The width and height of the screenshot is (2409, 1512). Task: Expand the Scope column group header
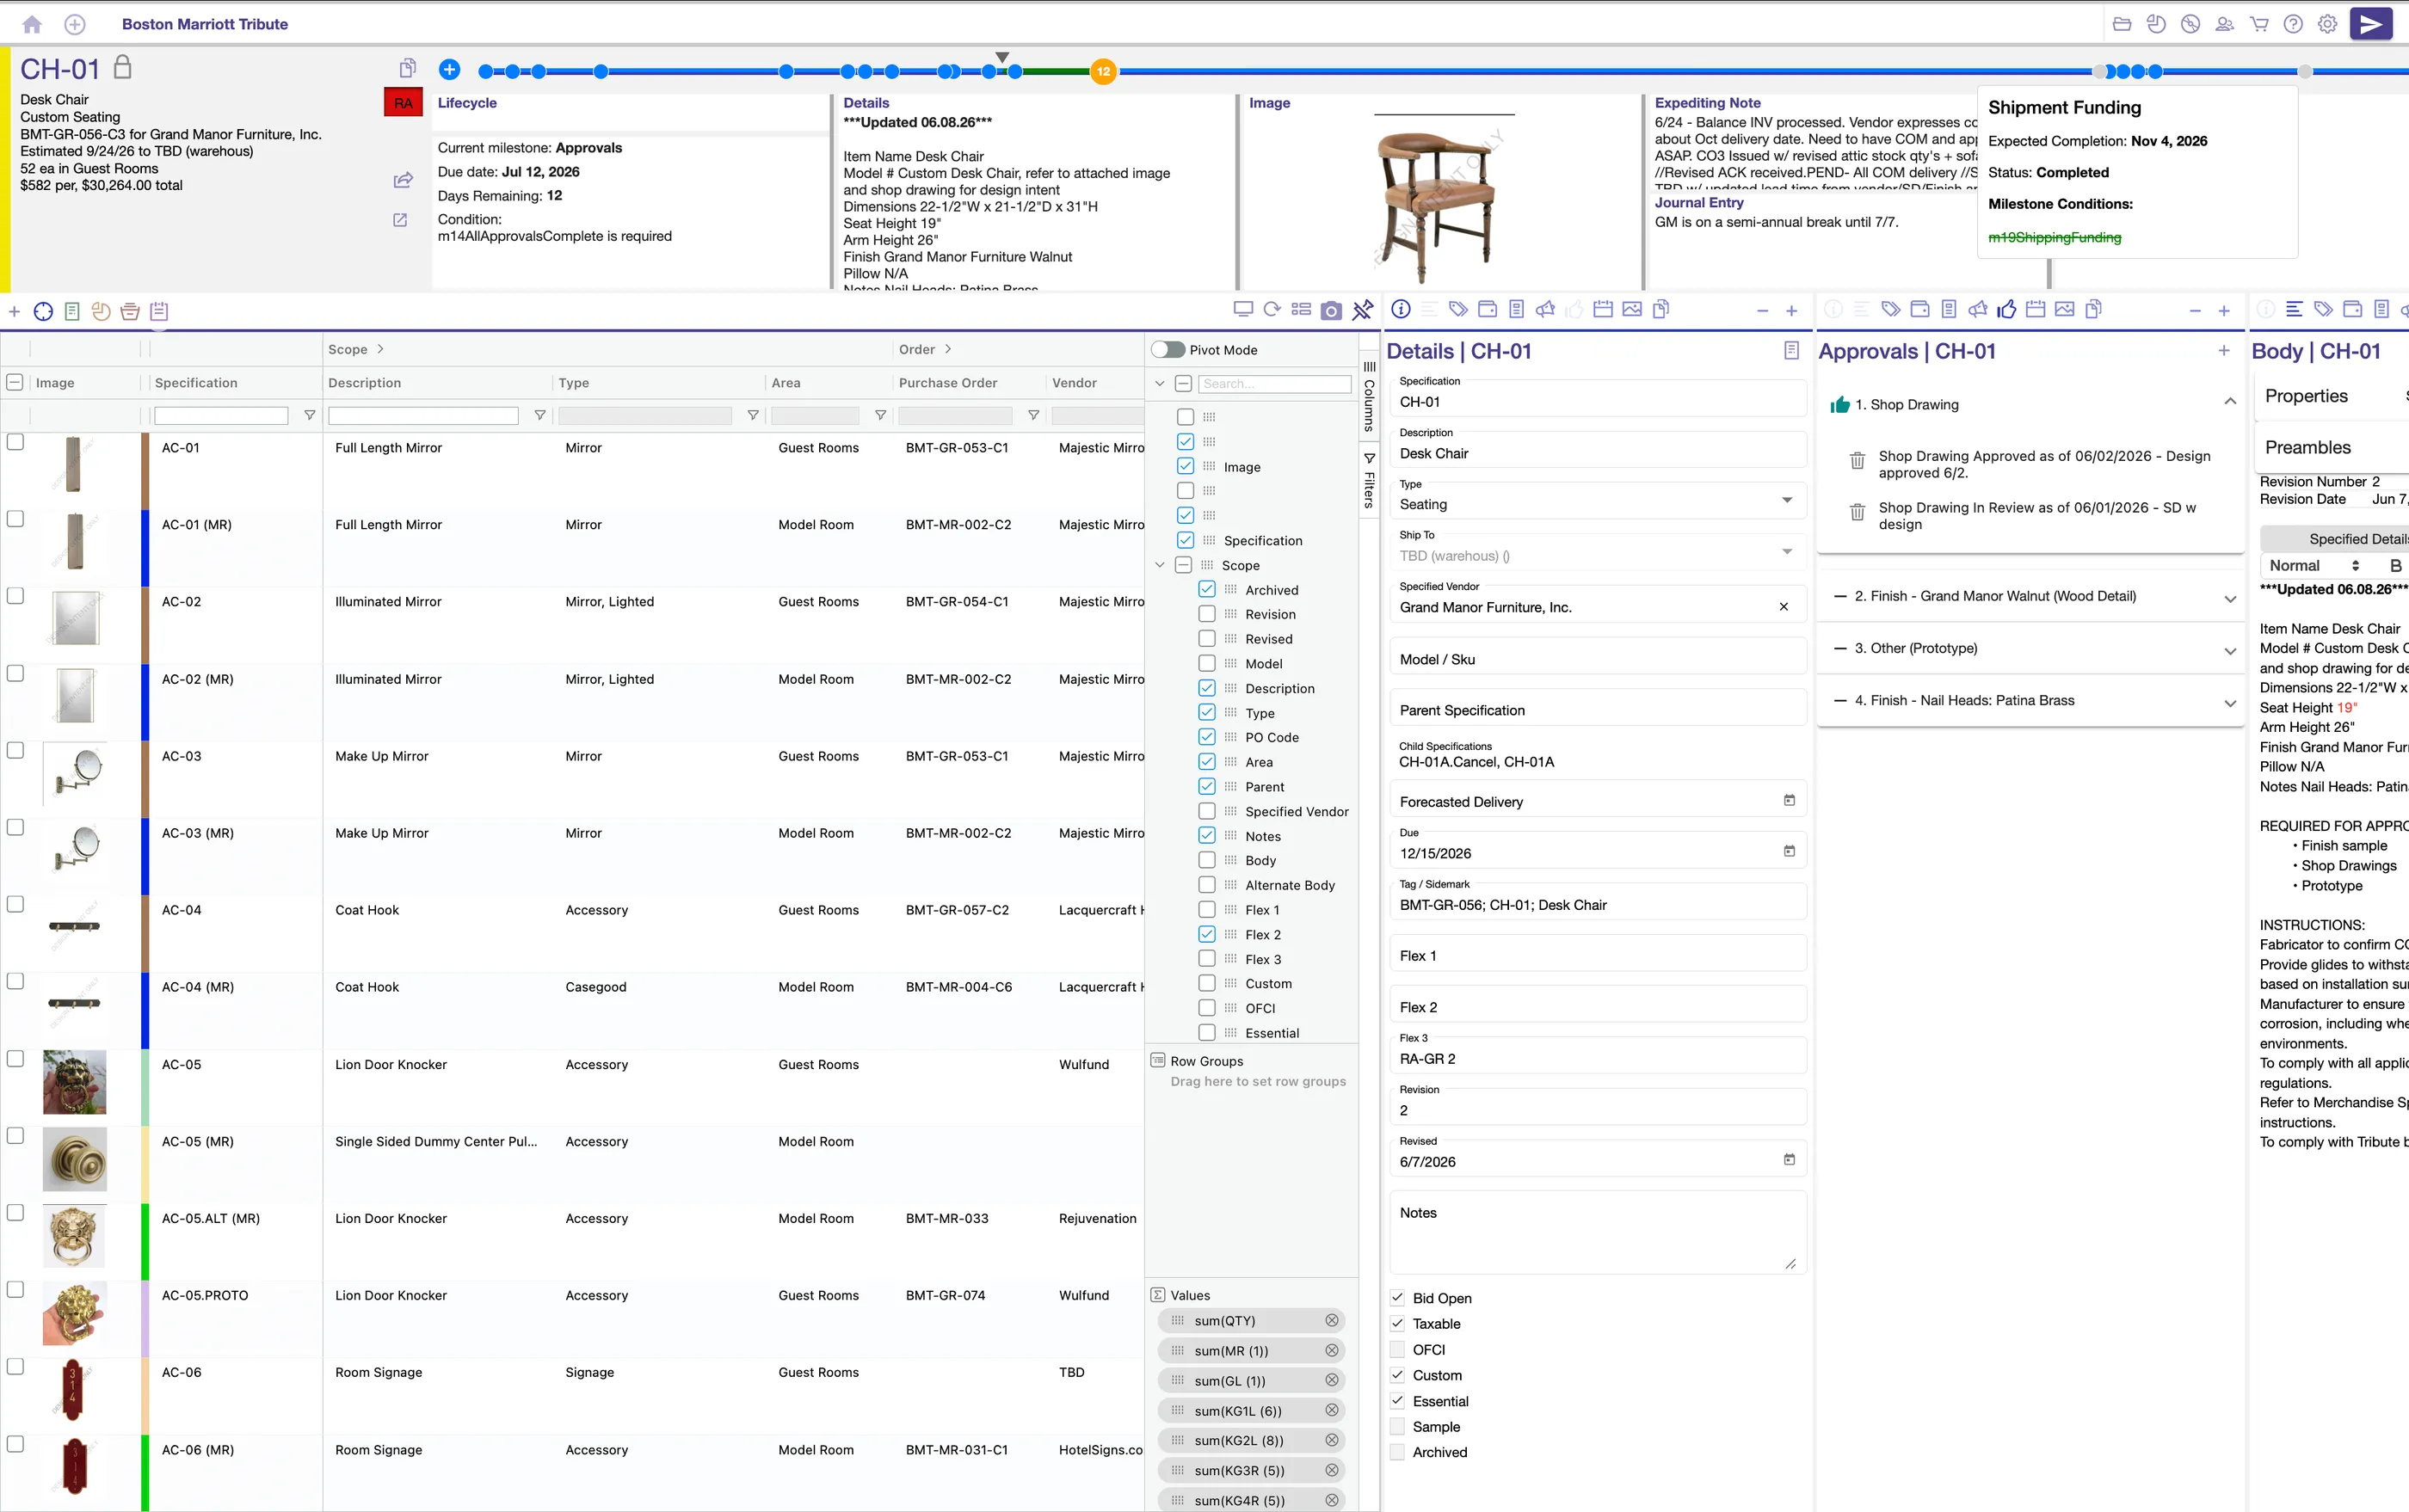[380, 349]
